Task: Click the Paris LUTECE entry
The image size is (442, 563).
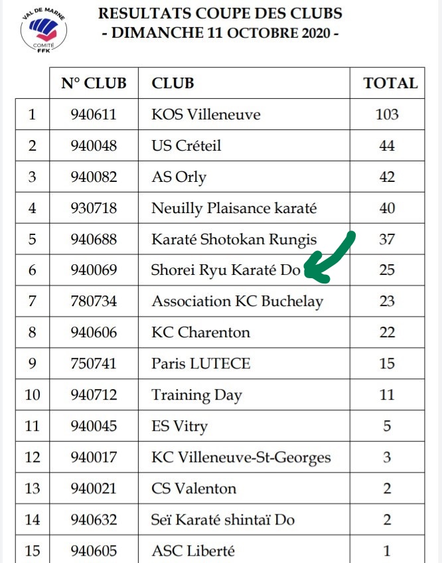Action: 200,364
